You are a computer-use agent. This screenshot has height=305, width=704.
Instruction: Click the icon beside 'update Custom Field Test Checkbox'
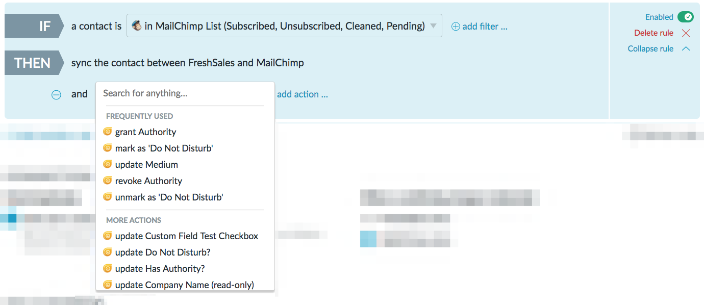tap(107, 236)
